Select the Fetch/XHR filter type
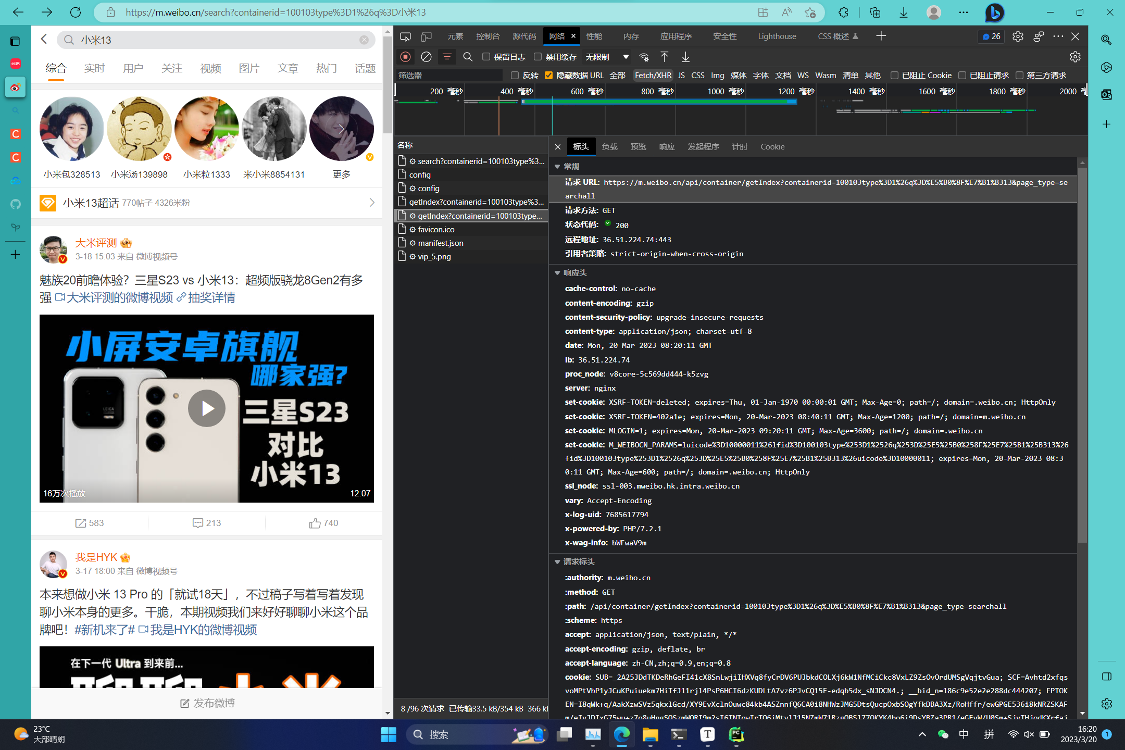This screenshot has width=1125, height=750. point(653,76)
